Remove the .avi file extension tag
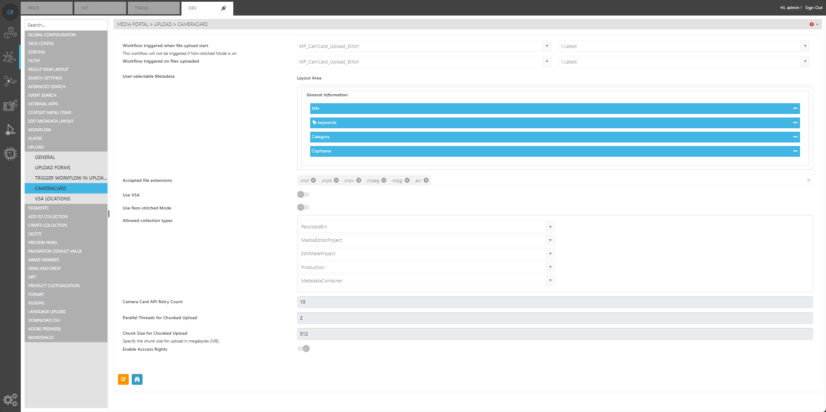 (x=426, y=181)
